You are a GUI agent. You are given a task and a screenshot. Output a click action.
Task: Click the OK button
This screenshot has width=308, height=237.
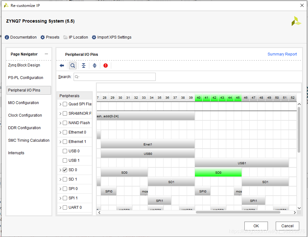[256, 226]
